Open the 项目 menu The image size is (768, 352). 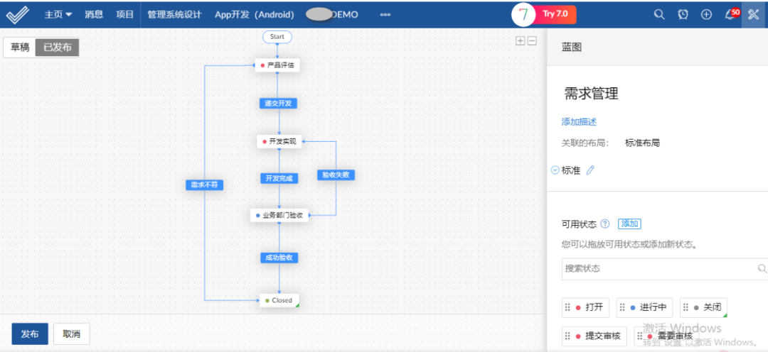tap(125, 15)
